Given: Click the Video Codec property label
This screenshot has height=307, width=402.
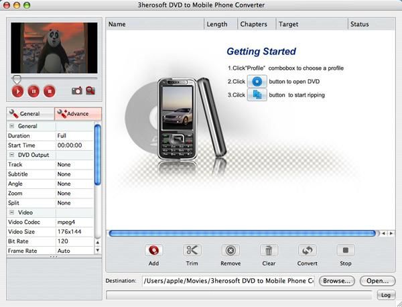Looking at the screenshot, I should [24, 222].
